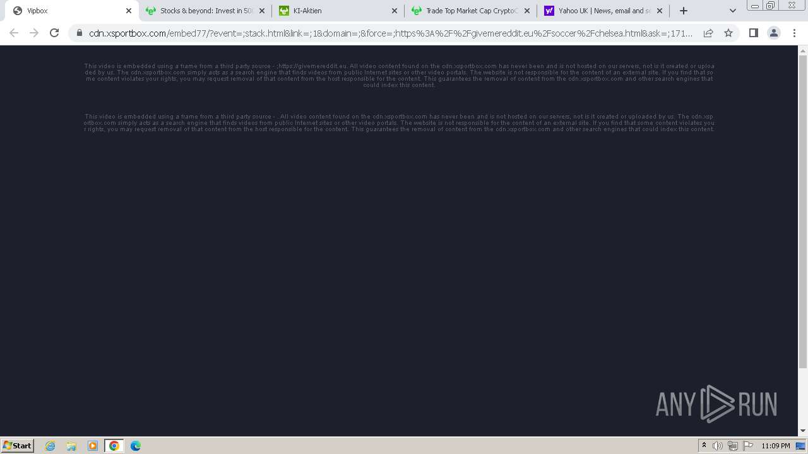The width and height of the screenshot is (808, 454).
Task: Reload the current page
Action: (54, 33)
